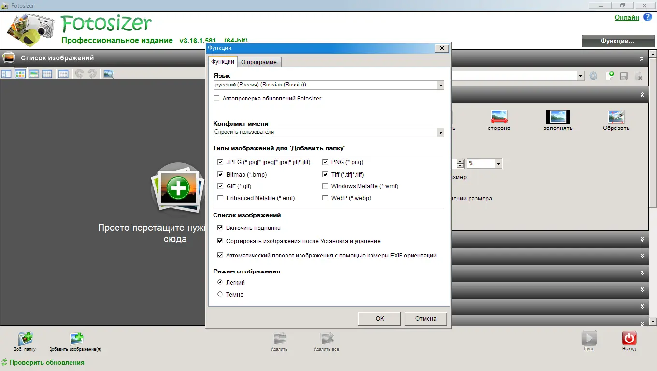Delete profile icon with X
This screenshot has height=371, width=657.
638,76
